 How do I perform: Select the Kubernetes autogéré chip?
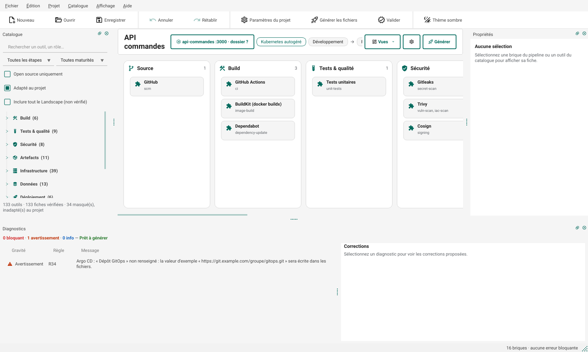click(x=281, y=42)
